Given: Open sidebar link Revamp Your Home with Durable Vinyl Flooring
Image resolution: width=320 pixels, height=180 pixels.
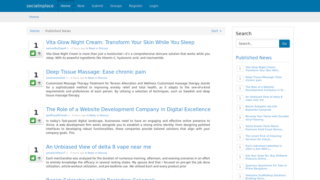Looking at the screenshot, I should click(267, 118).
